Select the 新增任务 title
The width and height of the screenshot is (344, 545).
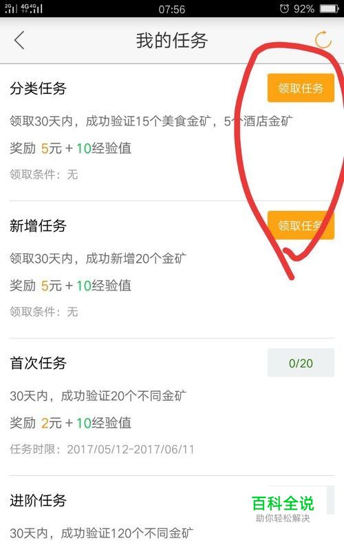[x=38, y=226]
